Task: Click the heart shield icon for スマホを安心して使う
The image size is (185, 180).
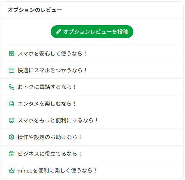Action: tap(12, 54)
